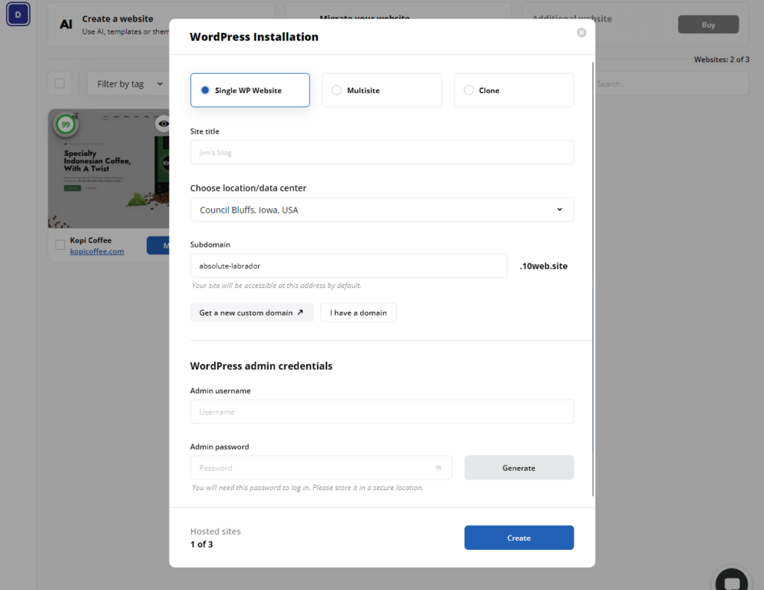Check the Kopi Coffee checkbox
Viewport: 764px width, 590px height.
[x=60, y=245]
